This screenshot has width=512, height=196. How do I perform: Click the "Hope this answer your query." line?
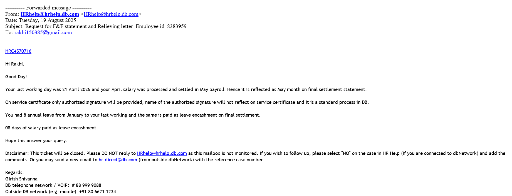pyautogui.click(x=36, y=141)
